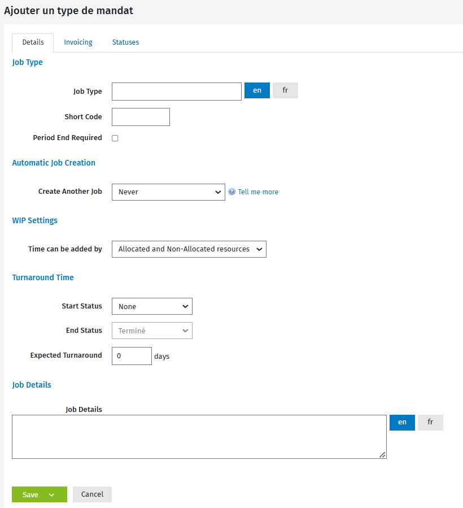Select the Details tab

(33, 42)
